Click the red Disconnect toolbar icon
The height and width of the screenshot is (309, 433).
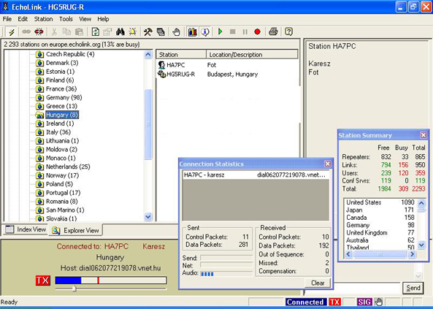point(39,32)
